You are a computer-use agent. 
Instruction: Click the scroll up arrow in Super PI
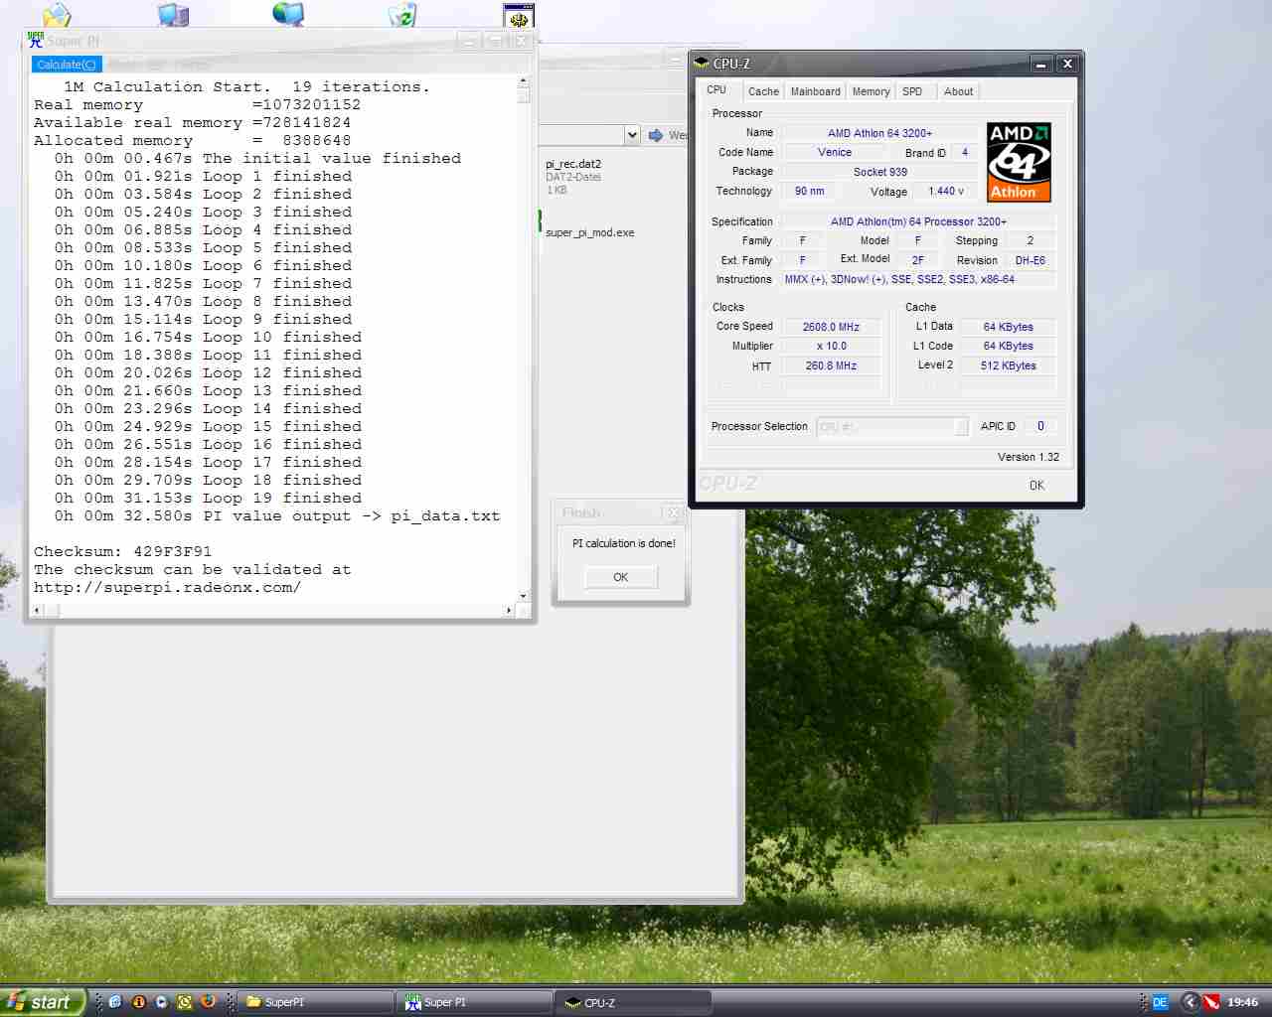click(524, 81)
